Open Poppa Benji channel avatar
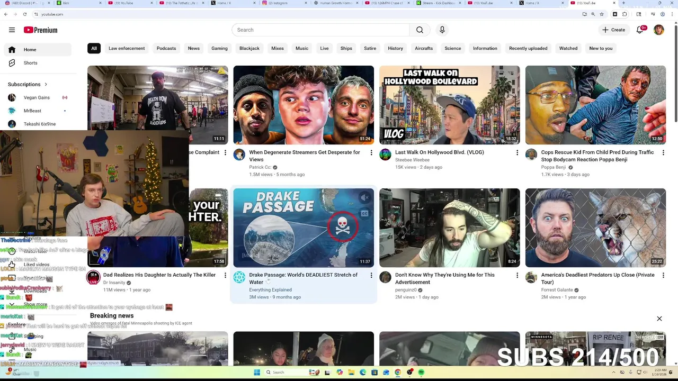The height and width of the screenshot is (381, 678). click(x=531, y=155)
